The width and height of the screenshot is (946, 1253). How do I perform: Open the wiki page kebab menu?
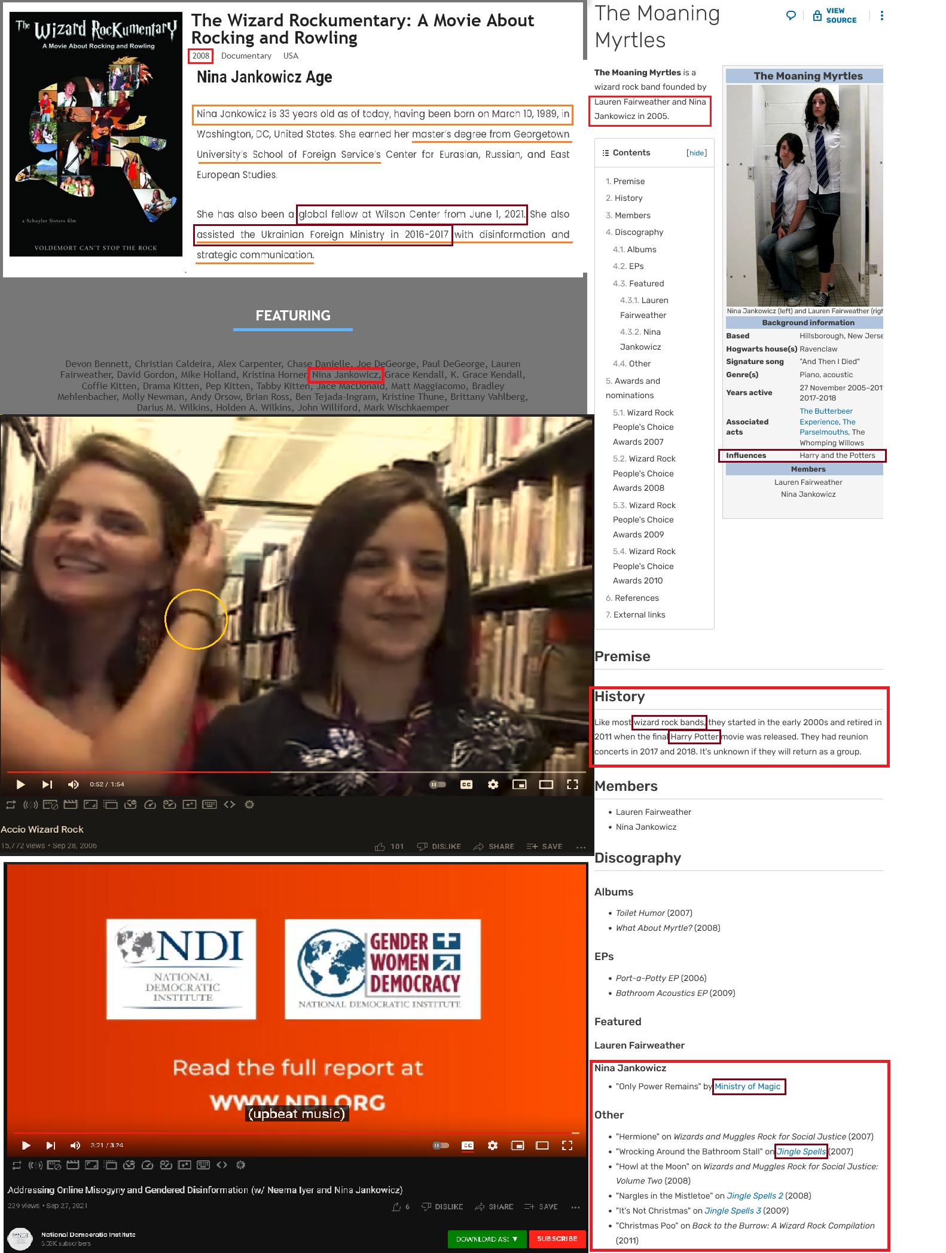[x=881, y=16]
